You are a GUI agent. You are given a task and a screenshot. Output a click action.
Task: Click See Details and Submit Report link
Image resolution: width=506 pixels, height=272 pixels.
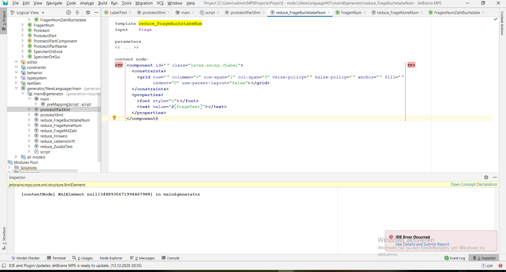click(422, 244)
